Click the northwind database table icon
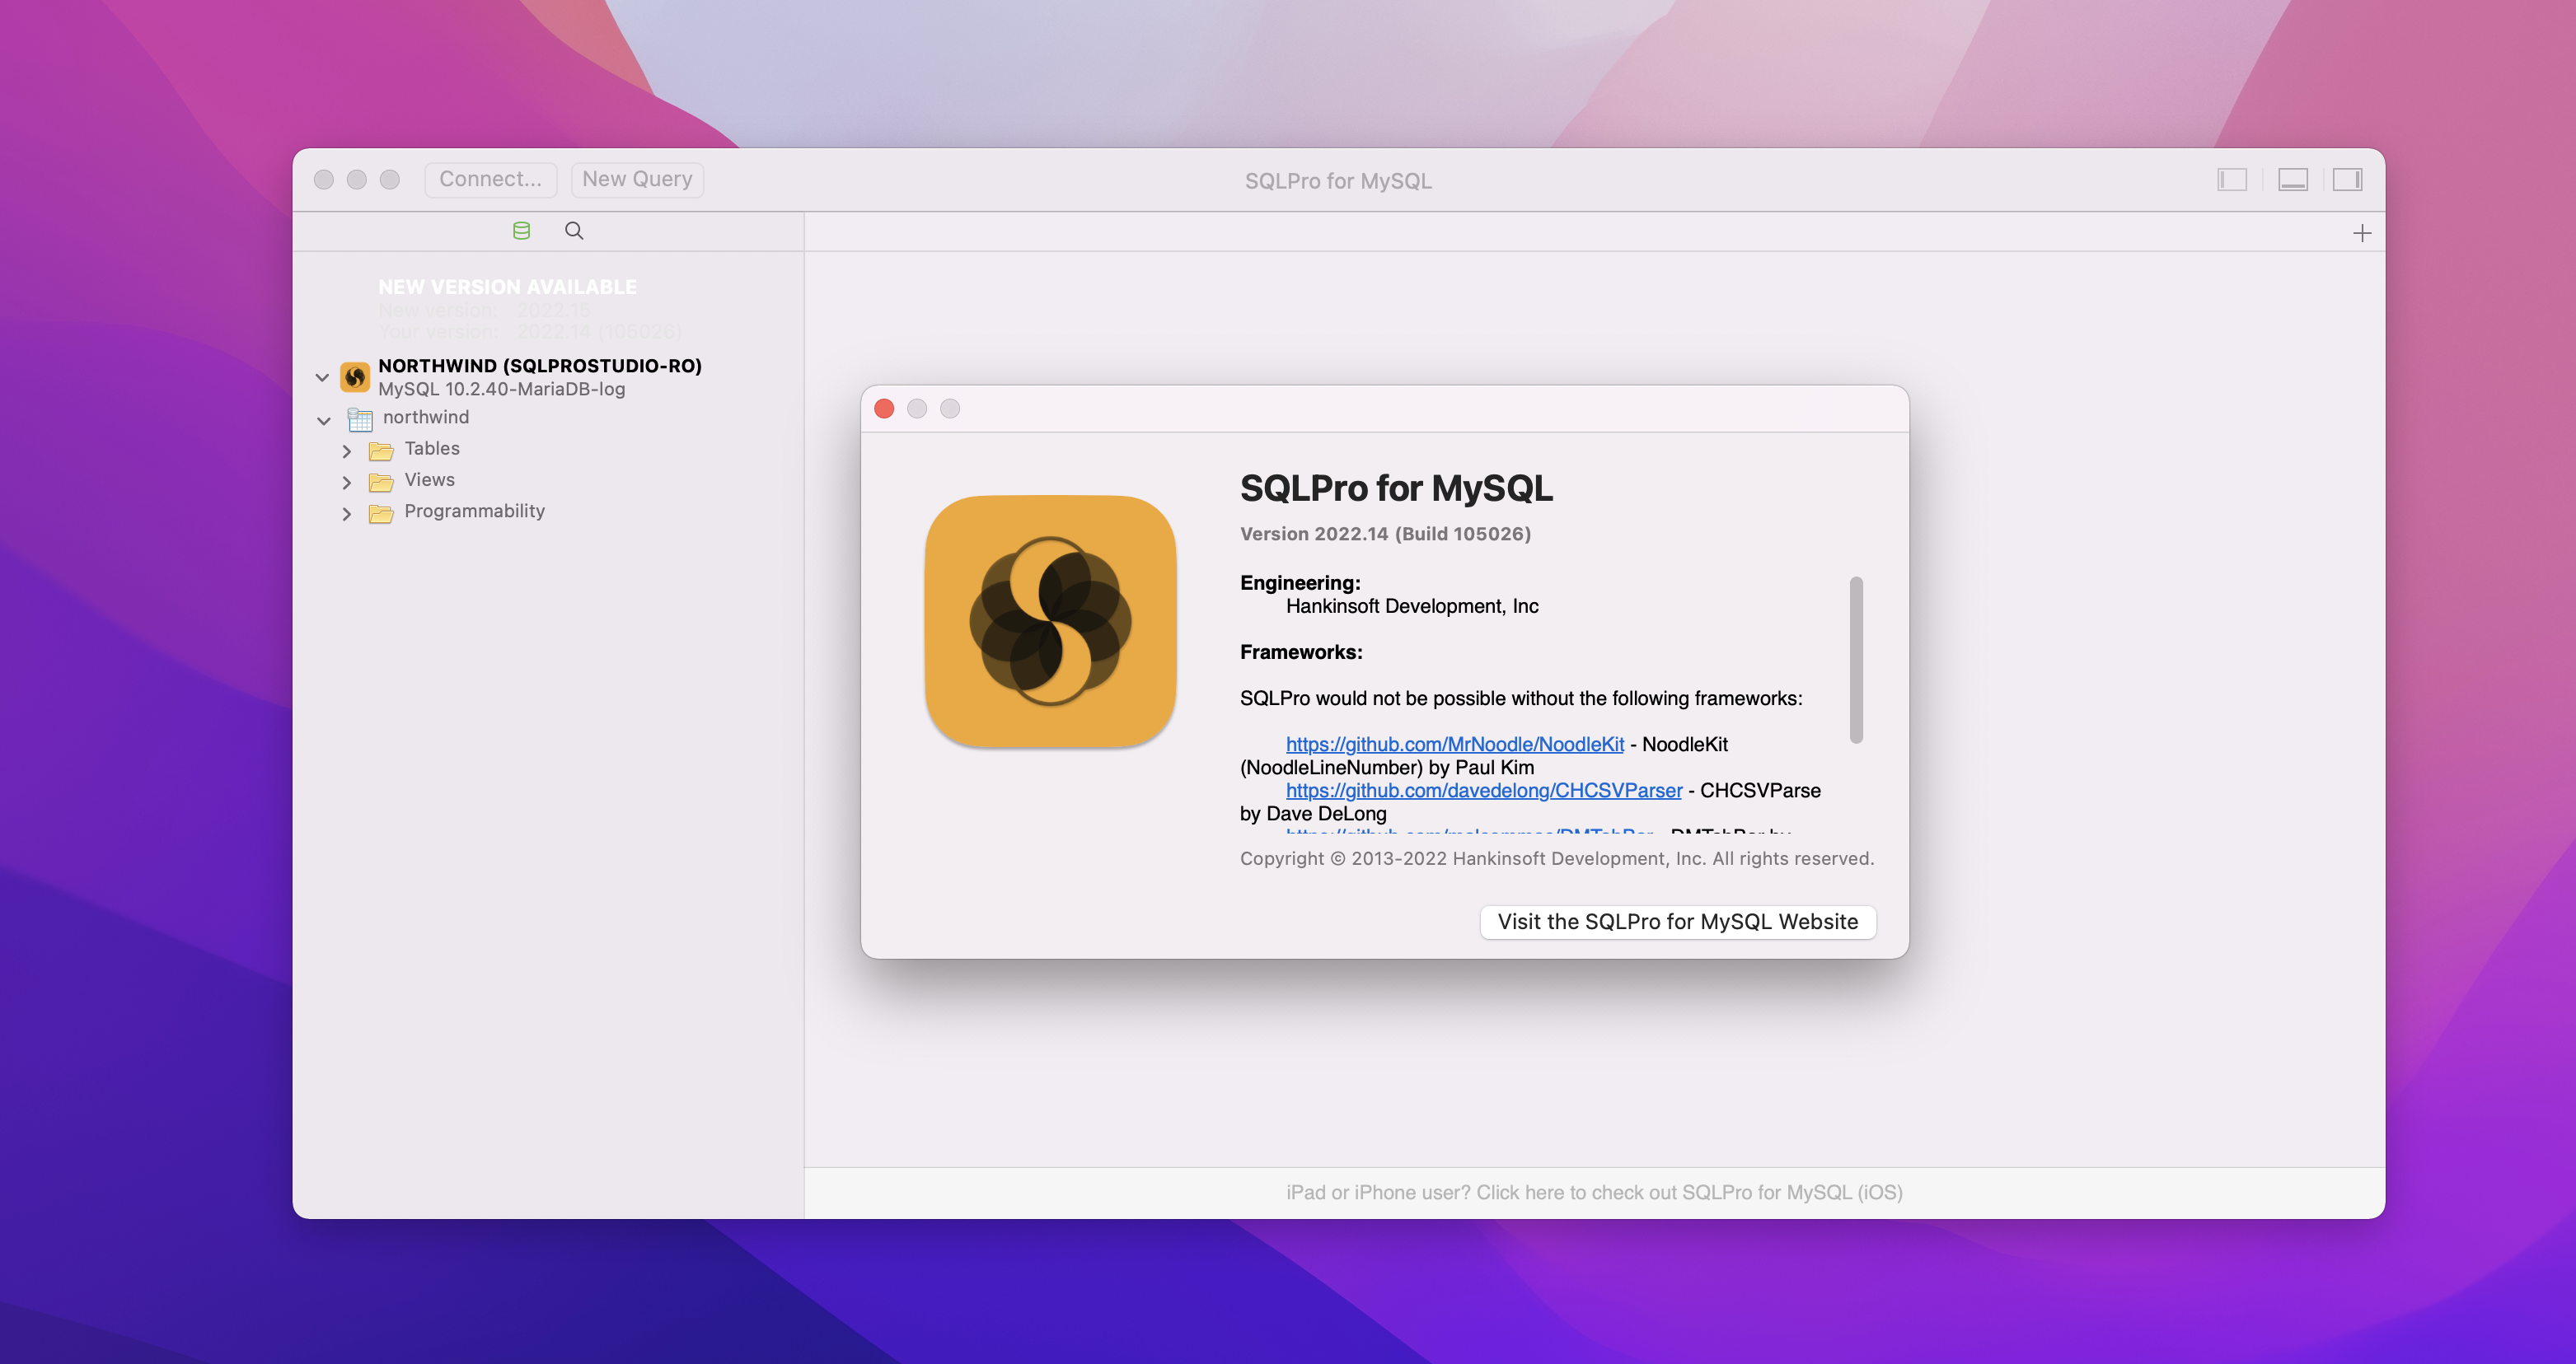The image size is (2576, 1364). tap(360, 418)
